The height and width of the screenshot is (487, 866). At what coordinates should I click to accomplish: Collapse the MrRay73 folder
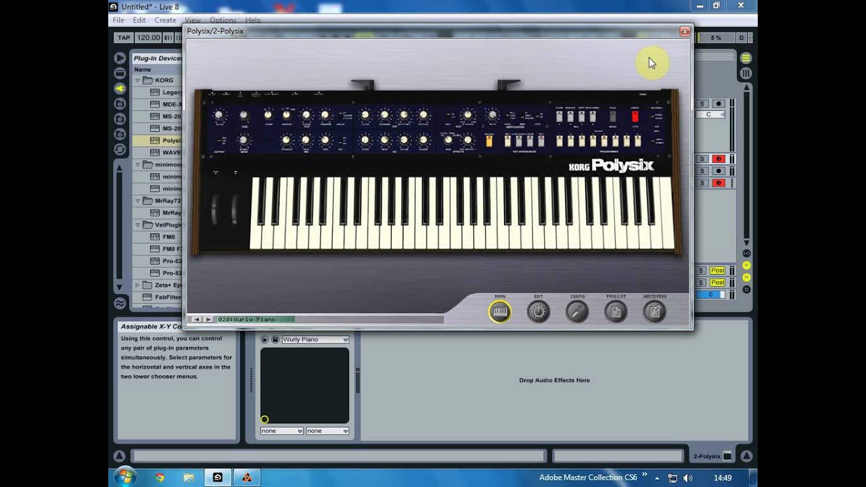click(x=137, y=201)
